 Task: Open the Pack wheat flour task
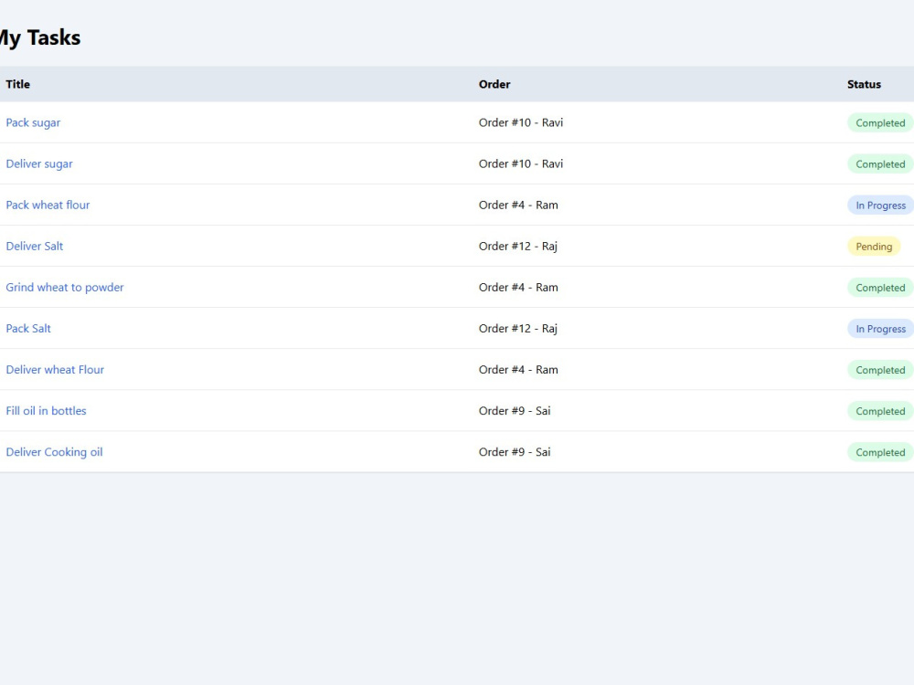pos(48,205)
